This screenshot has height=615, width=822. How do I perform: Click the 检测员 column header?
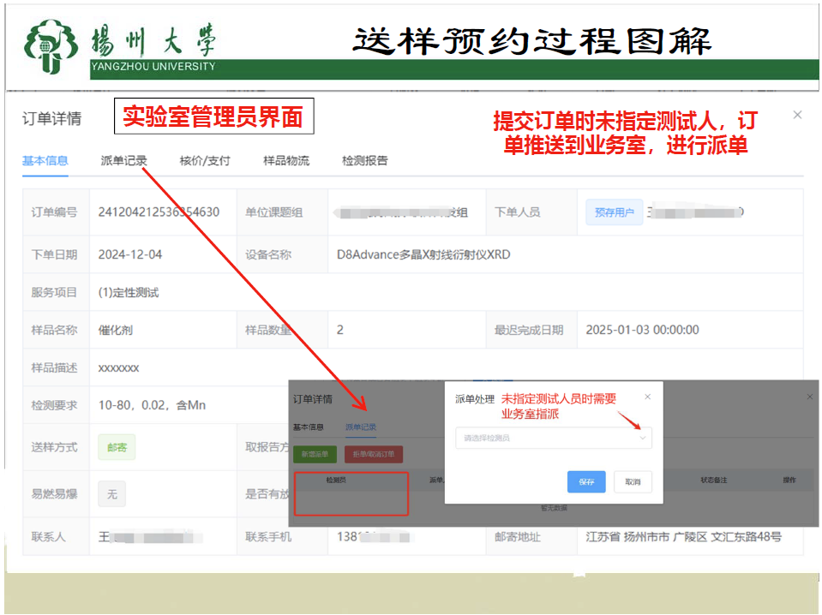tap(336, 481)
